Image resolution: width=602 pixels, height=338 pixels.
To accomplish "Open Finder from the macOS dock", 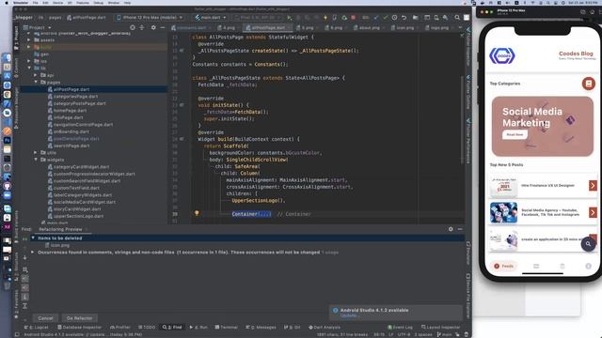I will click(x=7, y=58).
